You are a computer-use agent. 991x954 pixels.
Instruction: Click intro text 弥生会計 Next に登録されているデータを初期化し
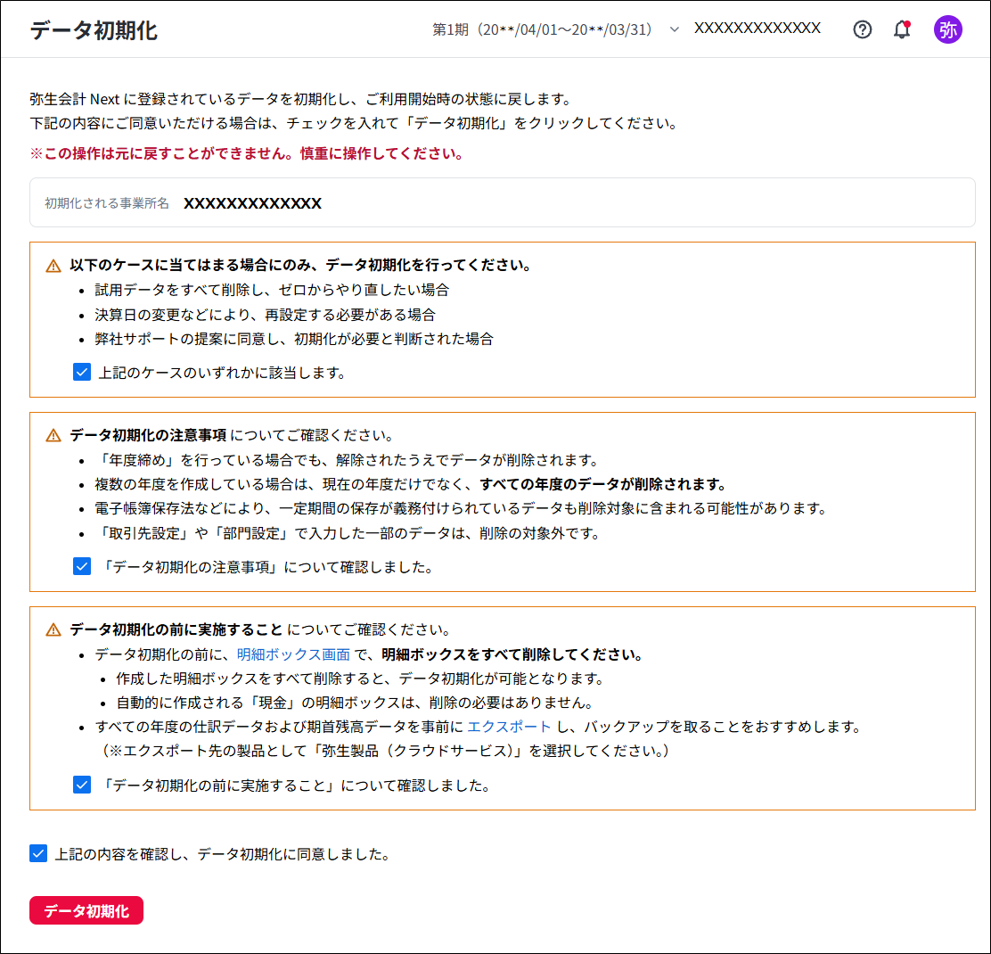300,99
